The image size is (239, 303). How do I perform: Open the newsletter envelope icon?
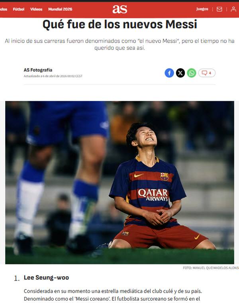pyautogui.click(x=219, y=9)
